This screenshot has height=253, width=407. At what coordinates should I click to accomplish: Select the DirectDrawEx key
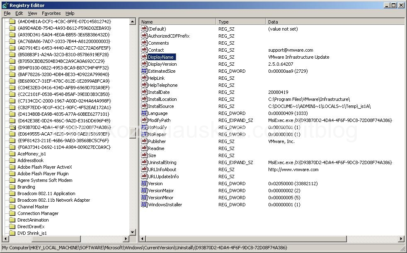(31, 227)
